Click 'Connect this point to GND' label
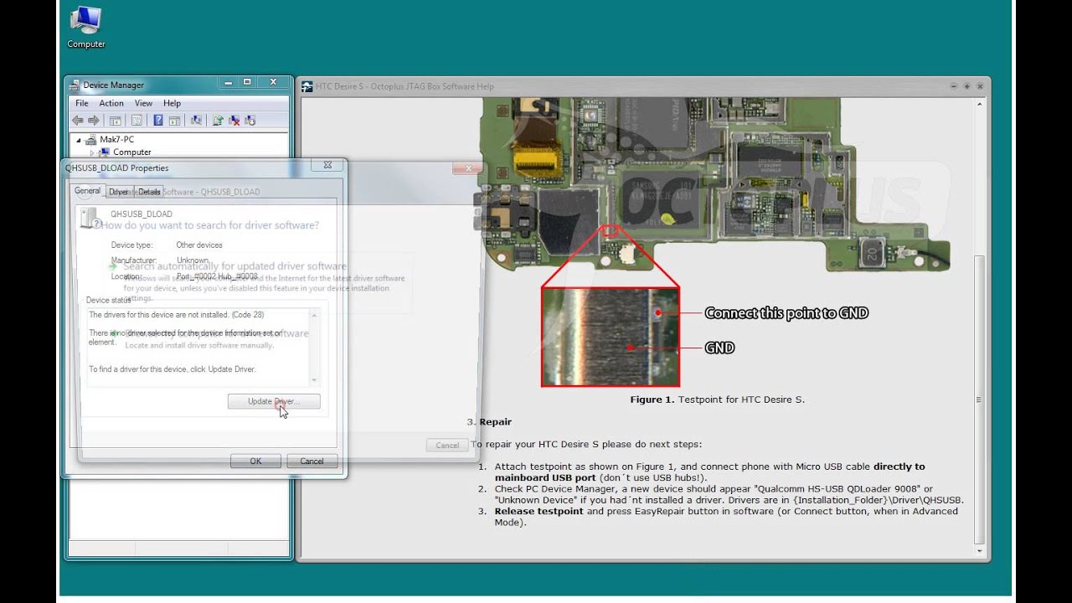The height and width of the screenshot is (603, 1072). [786, 313]
